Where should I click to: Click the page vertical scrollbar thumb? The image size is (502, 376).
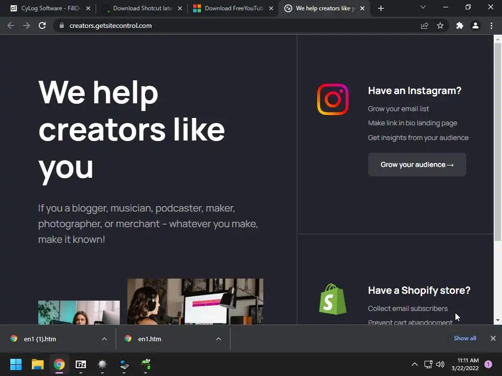tap(498, 142)
